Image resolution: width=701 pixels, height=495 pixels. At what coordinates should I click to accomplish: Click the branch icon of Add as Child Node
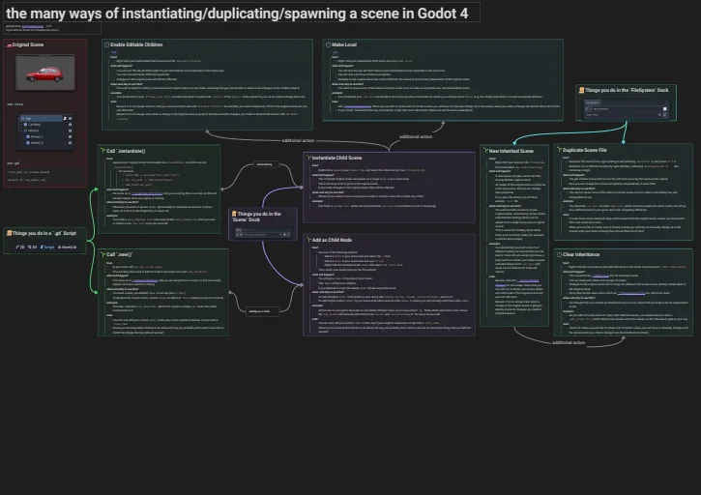coord(308,240)
